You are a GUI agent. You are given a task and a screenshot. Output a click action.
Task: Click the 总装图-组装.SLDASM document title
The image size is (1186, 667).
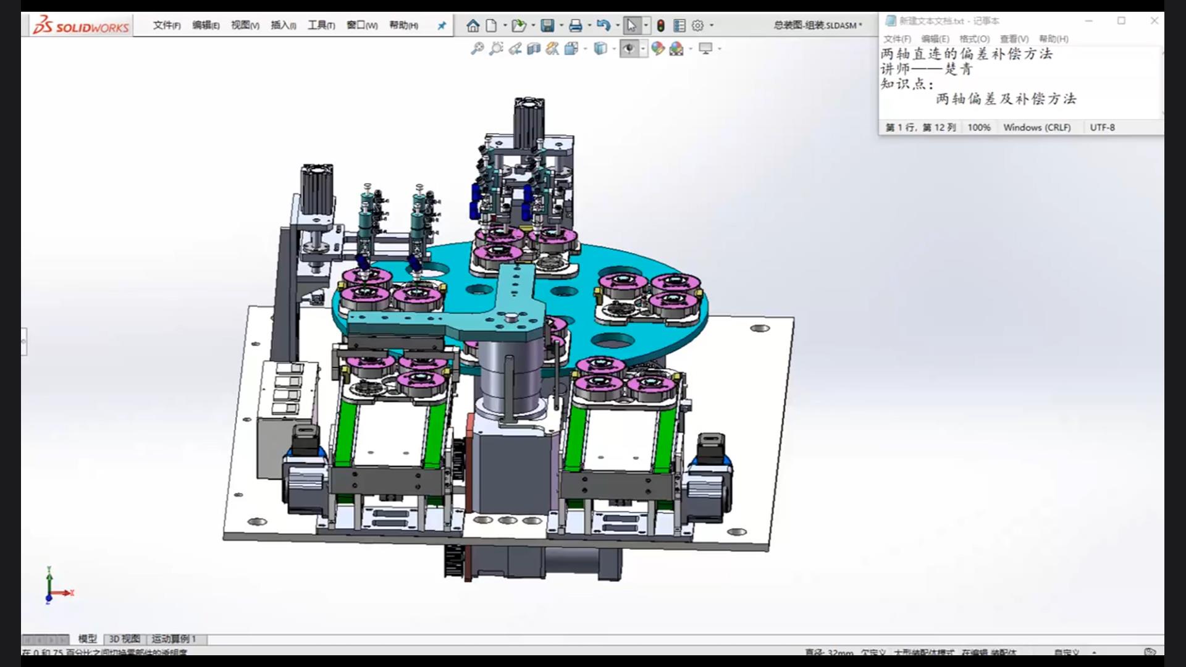pyautogui.click(x=818, y=25)
